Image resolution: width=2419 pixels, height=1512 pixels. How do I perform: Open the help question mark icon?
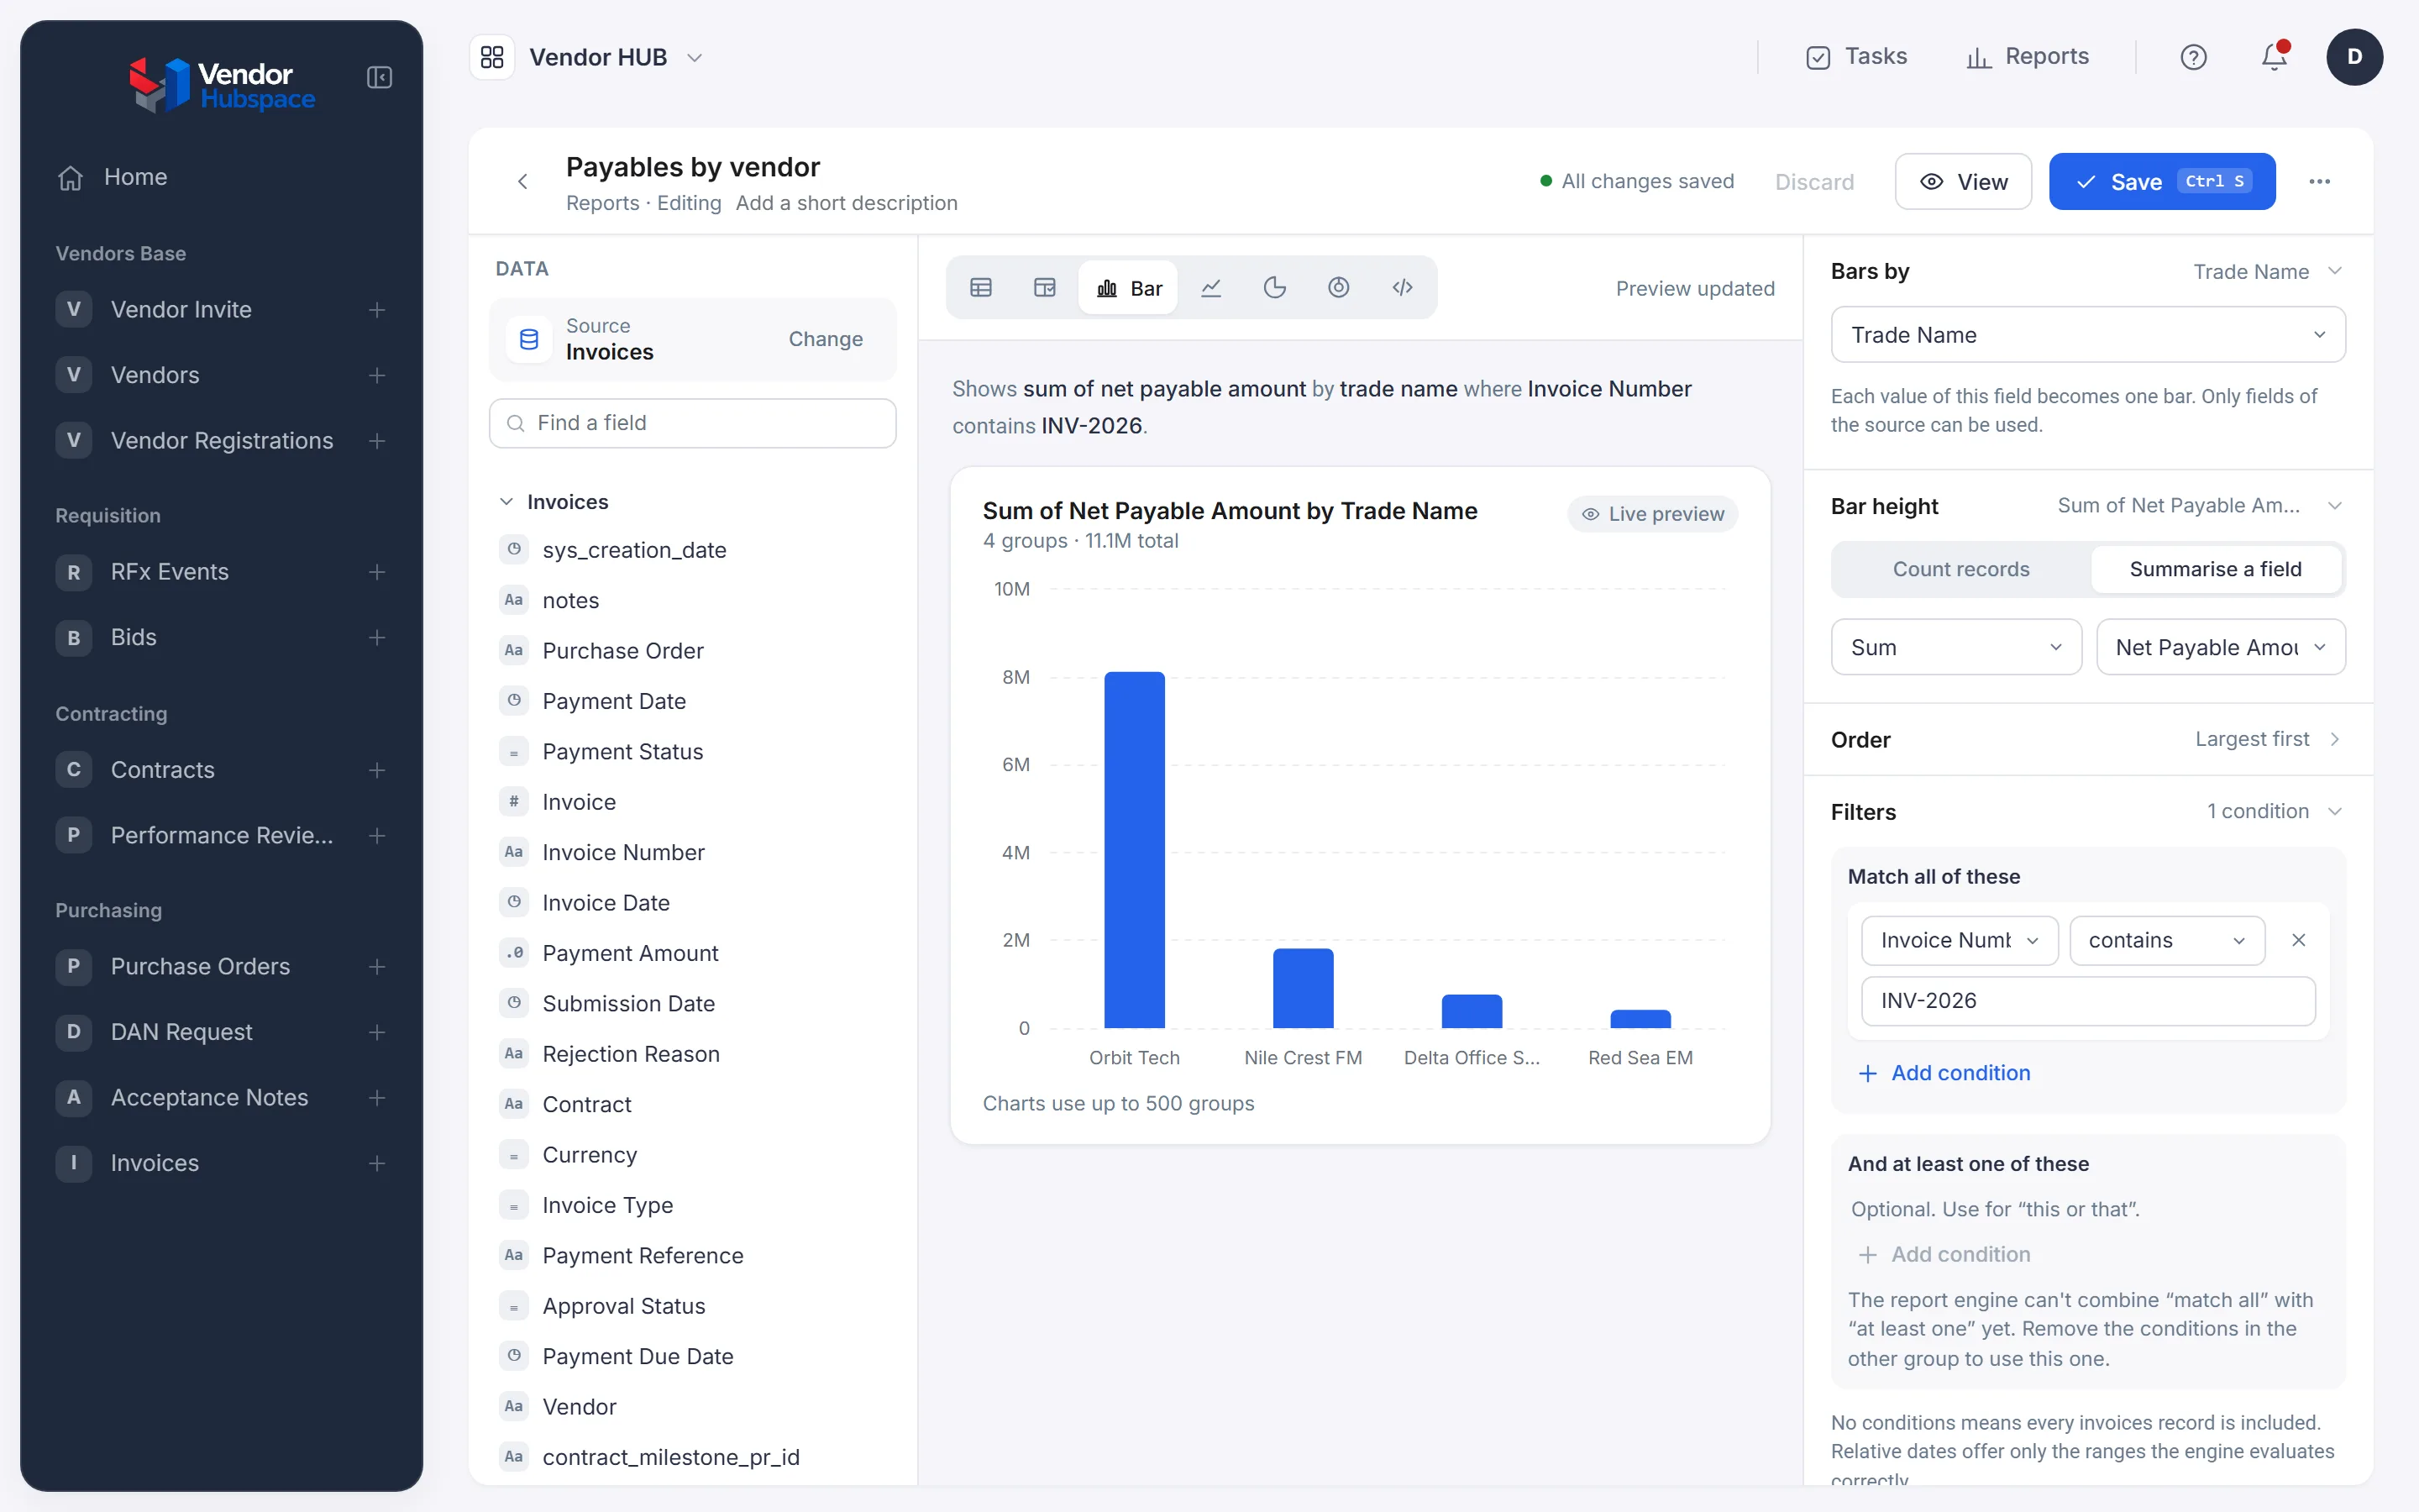[x=2193, y=57]
